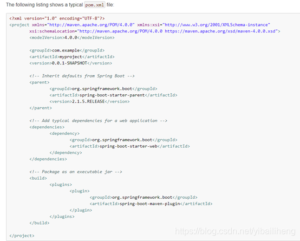Click the groupId com.example line
300x241 pixels.
pos(67,50)
